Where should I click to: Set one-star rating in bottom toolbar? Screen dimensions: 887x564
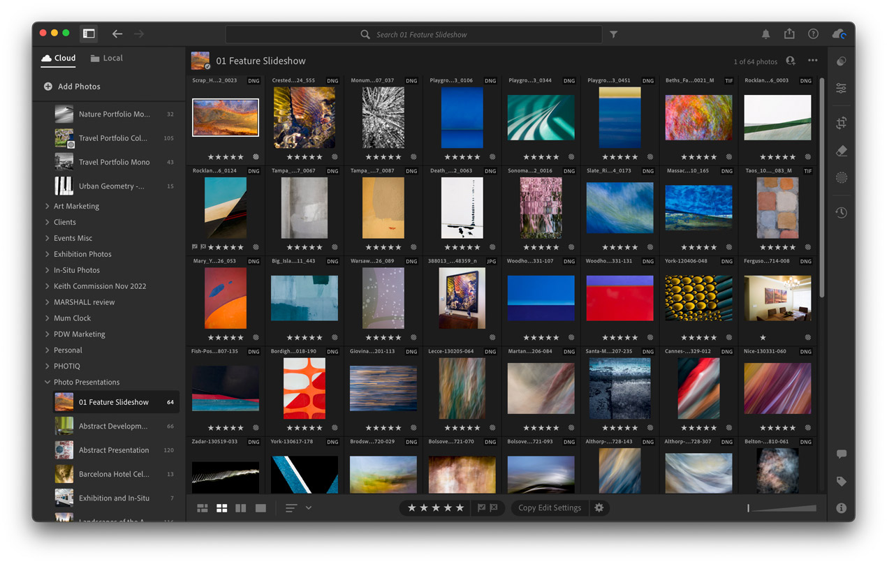pos(412,508)
